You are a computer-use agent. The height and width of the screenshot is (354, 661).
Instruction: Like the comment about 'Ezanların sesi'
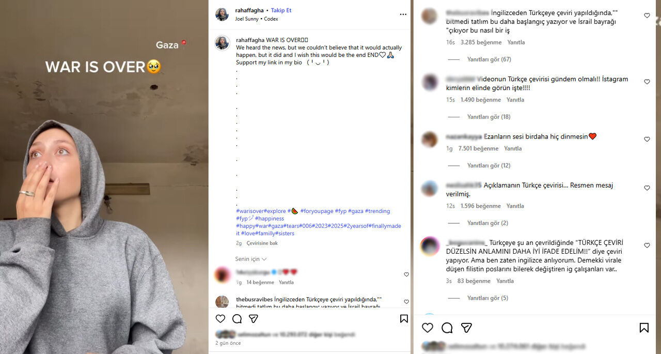pos(647,140)
